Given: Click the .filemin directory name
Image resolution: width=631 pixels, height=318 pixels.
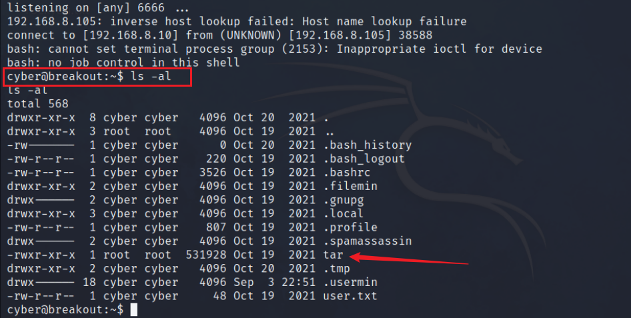Looking at the screenshot, I should click(350, 186).
